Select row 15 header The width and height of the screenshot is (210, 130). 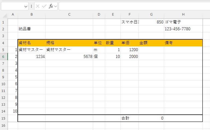pos(4,118)
